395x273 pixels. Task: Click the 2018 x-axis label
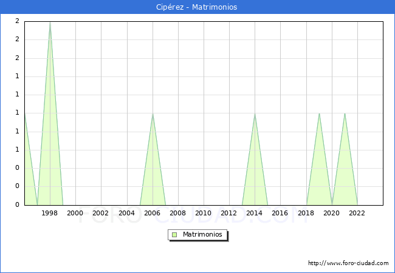(306, 213)
